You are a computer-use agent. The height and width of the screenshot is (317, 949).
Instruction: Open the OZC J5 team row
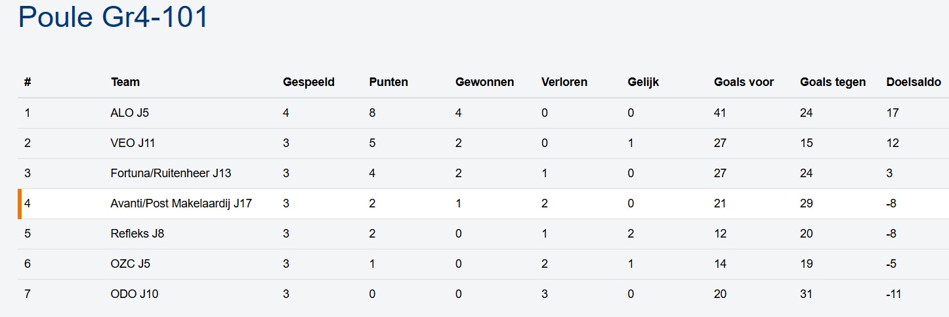(x=131, y=264)
